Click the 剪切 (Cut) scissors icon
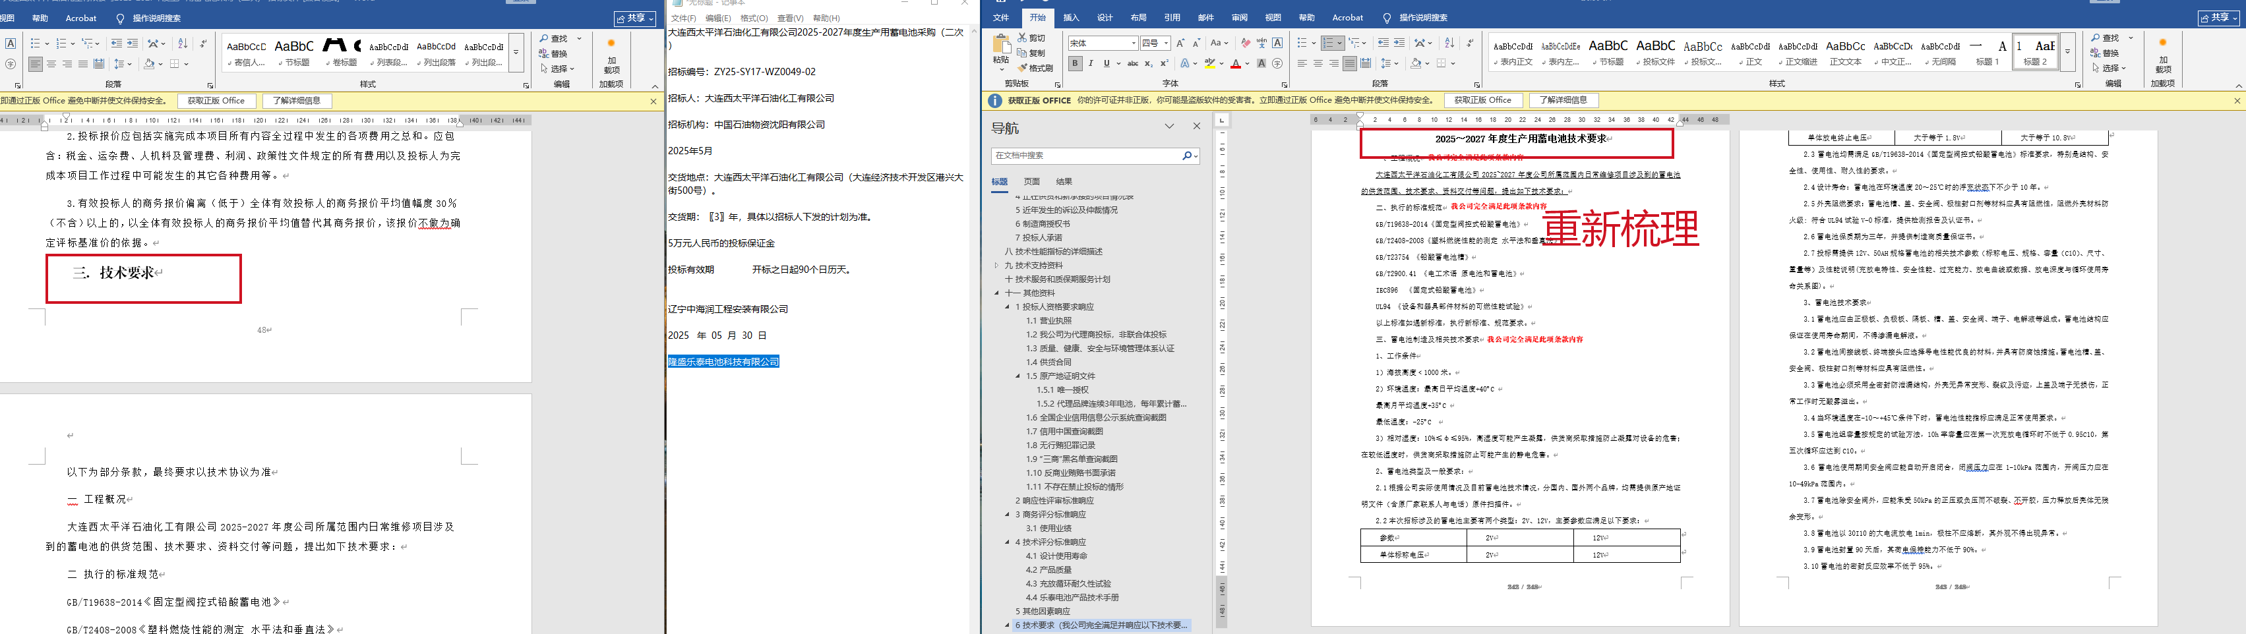The image size is (2246, 634). pos(1022,38)
